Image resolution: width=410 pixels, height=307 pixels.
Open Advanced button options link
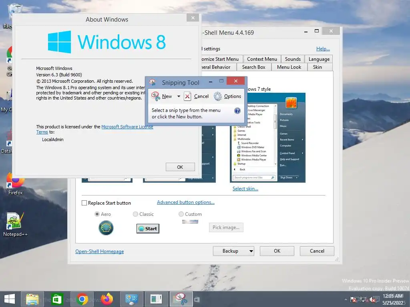pyautogui.click(x=186, y=202)
